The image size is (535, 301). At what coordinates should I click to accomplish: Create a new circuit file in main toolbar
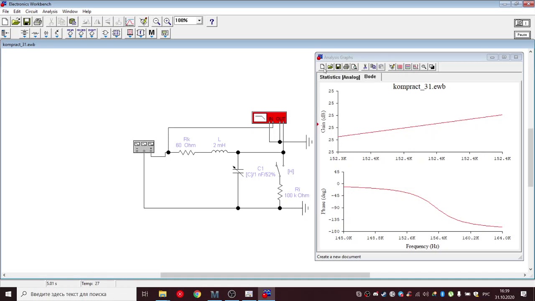[5, 21]
